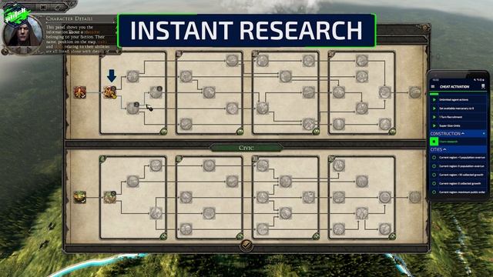Click green medal of military tier II box

(x=240, y=132)
